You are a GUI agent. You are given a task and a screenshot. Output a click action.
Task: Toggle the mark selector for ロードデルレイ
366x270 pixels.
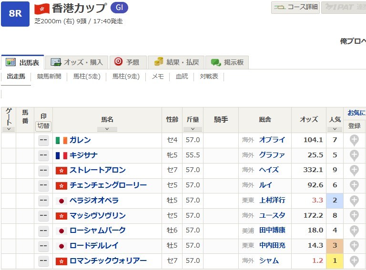tap(43, 246)
